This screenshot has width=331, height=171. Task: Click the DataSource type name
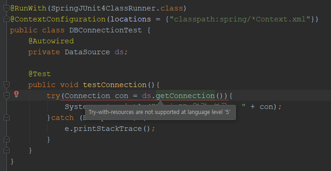[87, 52]
